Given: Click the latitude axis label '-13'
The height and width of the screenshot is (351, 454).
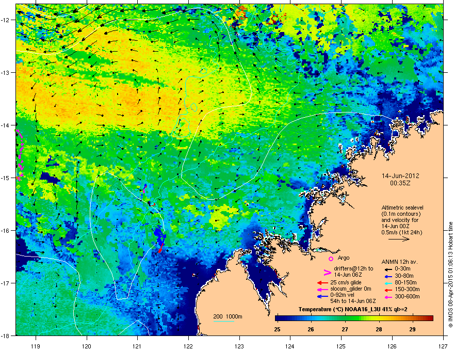Looking at the screenshot, I should (6, 72).
